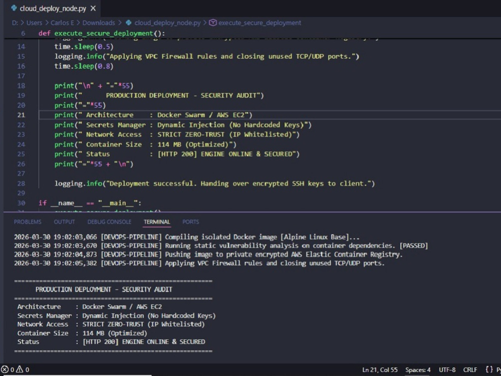Click terminal line Running static vulnerability analysis

[221, 246]
